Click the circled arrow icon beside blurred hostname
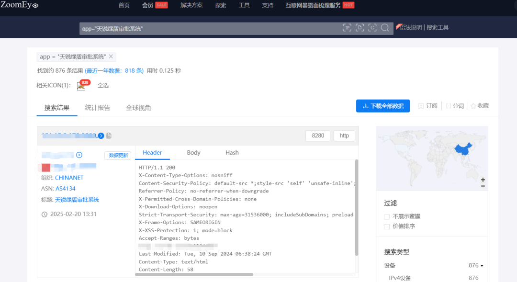This screenshot has width=517, height=282. click(x=79, y=155)
